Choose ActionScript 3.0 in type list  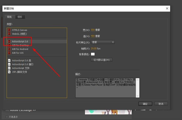point(37,41)
